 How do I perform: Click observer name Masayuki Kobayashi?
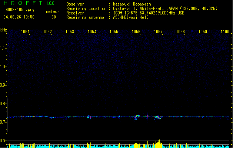(133, 4)
